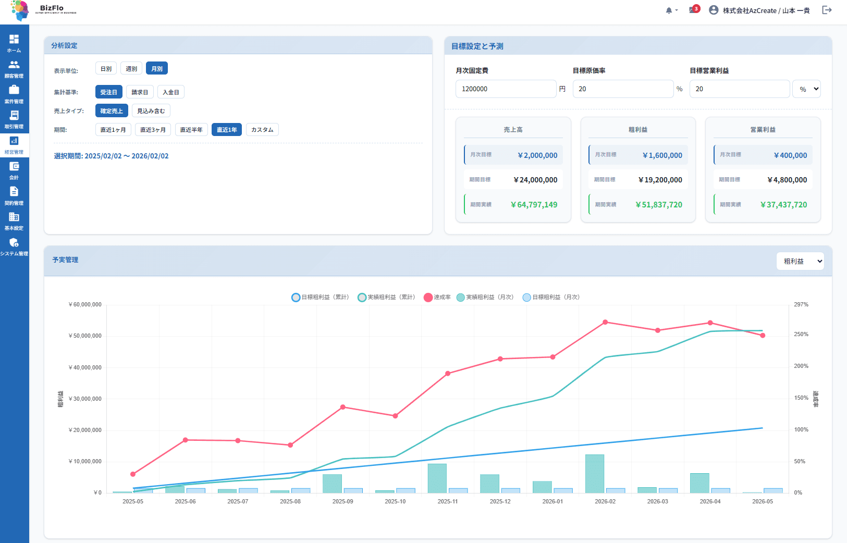Image resolution: width=847 pixels, height=543 pixels.
Task: Set display unit to 日別
Action: 106,69
